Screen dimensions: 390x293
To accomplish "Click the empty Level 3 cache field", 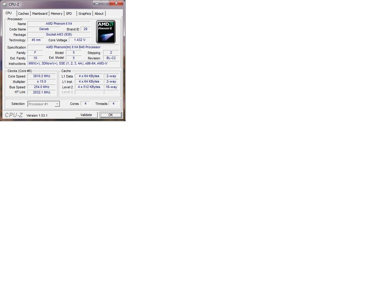I will [x=89, y=92].
